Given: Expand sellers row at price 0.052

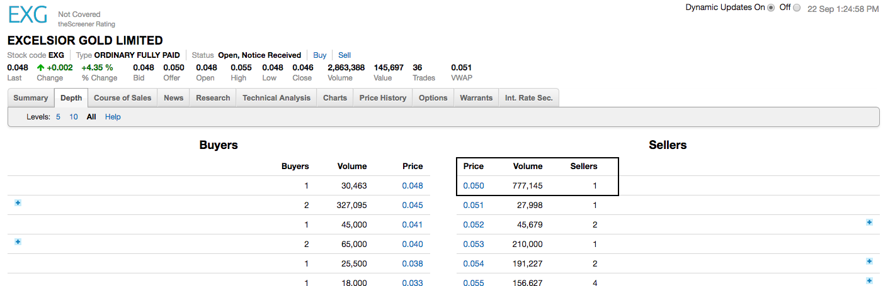Looking at the screenshot, I should 869,222.
